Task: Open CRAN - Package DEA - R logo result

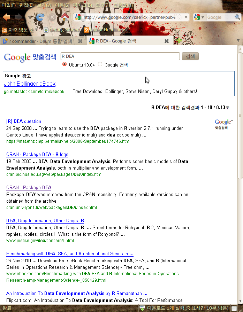Action: point(37,154)
